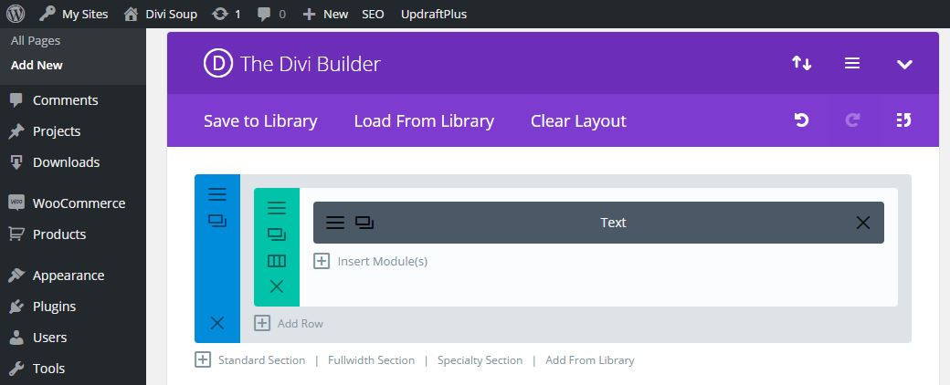This screenshot has width=950, height=385.
Task: Open the SEO admin bar menu
Action: 373,14
